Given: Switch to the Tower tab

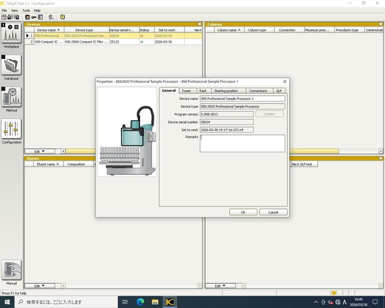Looking at the screenshot, I should (186, 91).
